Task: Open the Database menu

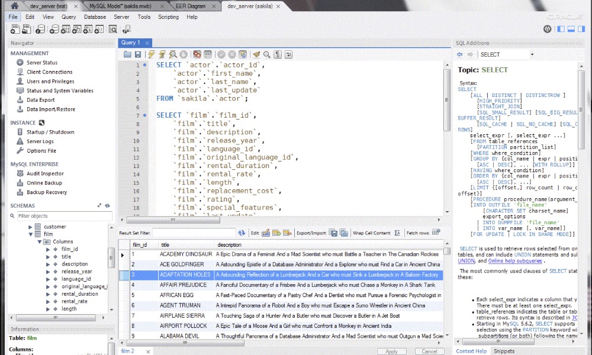Action: click(95, 17)
